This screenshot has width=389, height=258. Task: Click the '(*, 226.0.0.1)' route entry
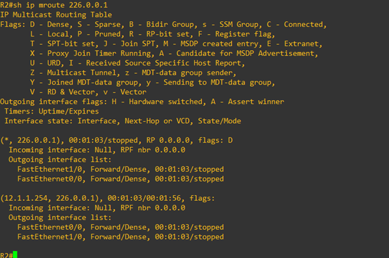pyautogui.click(x=32, y=141)
